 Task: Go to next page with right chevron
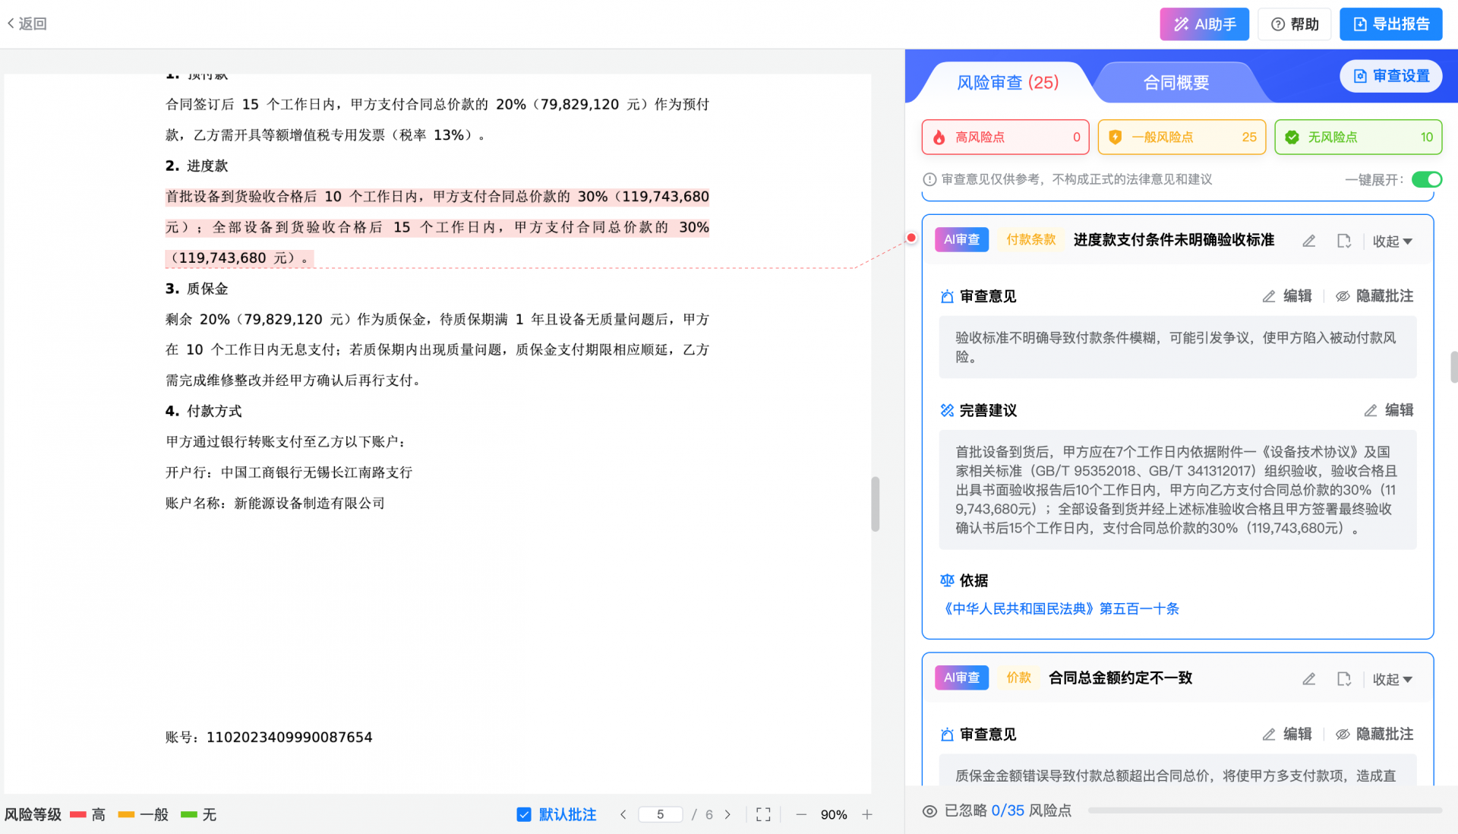tap(727, 813)
